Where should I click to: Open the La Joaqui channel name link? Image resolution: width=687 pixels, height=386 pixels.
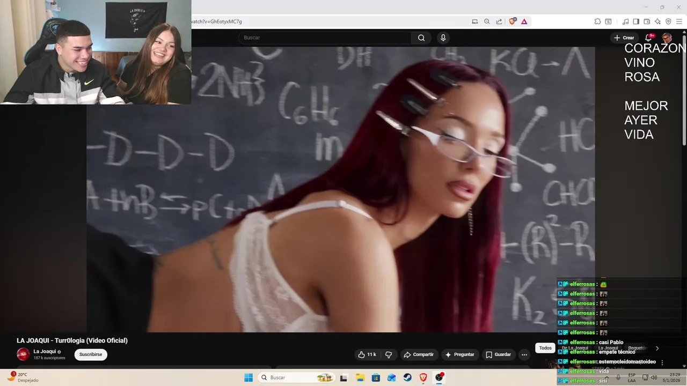[45, 352]
